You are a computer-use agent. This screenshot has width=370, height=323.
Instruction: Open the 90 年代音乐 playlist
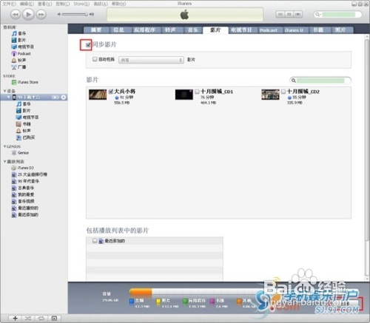(x=25, y=181)
